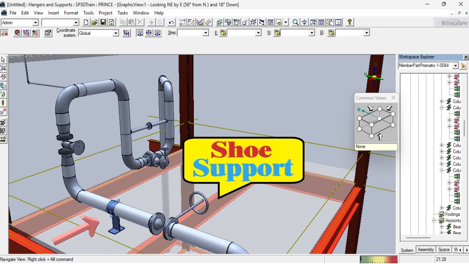
Task: Click the Zoom Area icon
Action: point(313,22)
